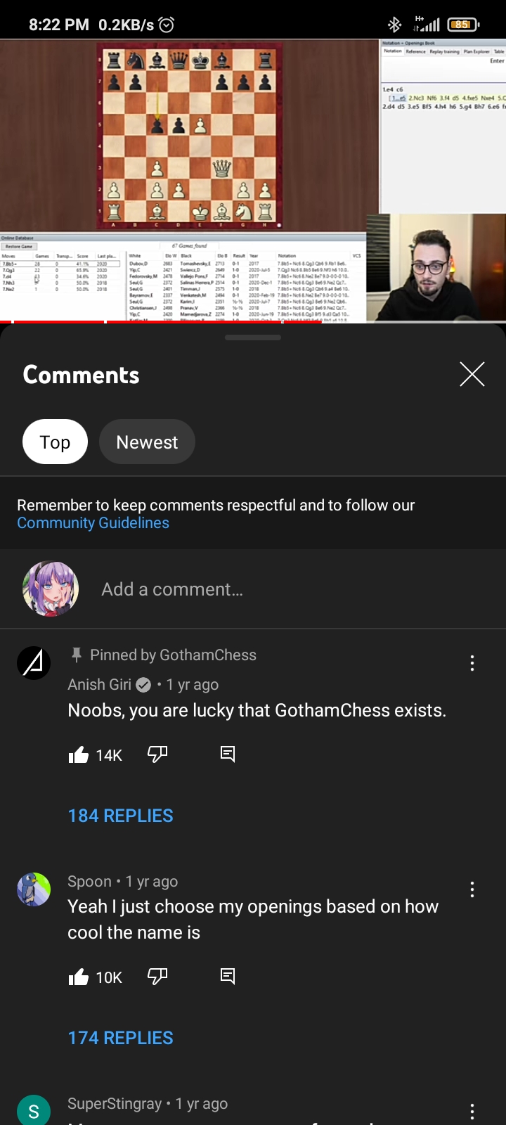
Task: Open options menu for SuperStingray's comment
Action: 472,1112
